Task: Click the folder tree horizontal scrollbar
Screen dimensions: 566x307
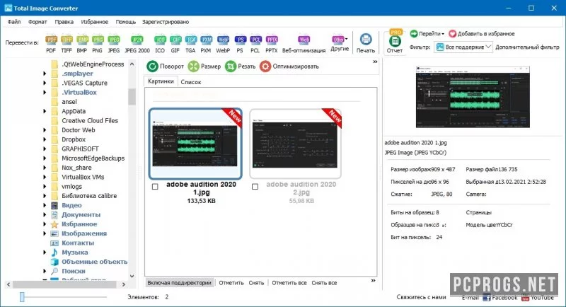Action: pos(66,284)
